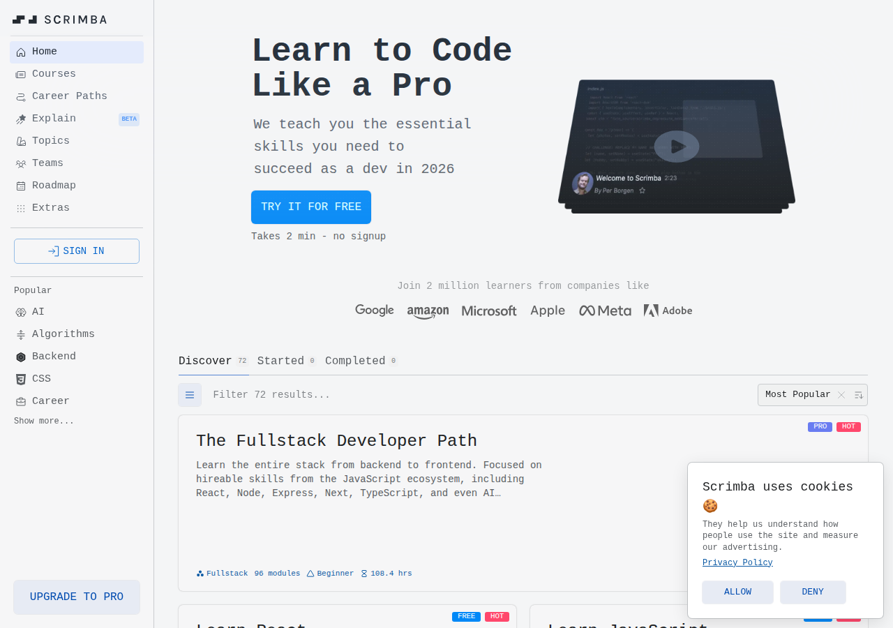Click the Amazon logo
The height and width of the screenshot is (628, 893).
point(428,312)
